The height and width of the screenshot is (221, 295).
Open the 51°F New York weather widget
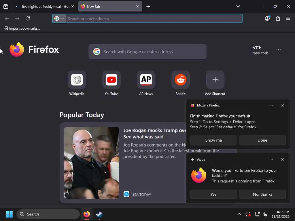(260, 50)
